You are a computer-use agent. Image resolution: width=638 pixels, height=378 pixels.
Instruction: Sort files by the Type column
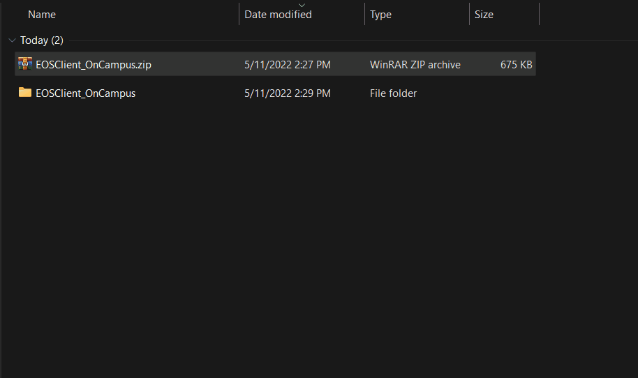[380, 15]
